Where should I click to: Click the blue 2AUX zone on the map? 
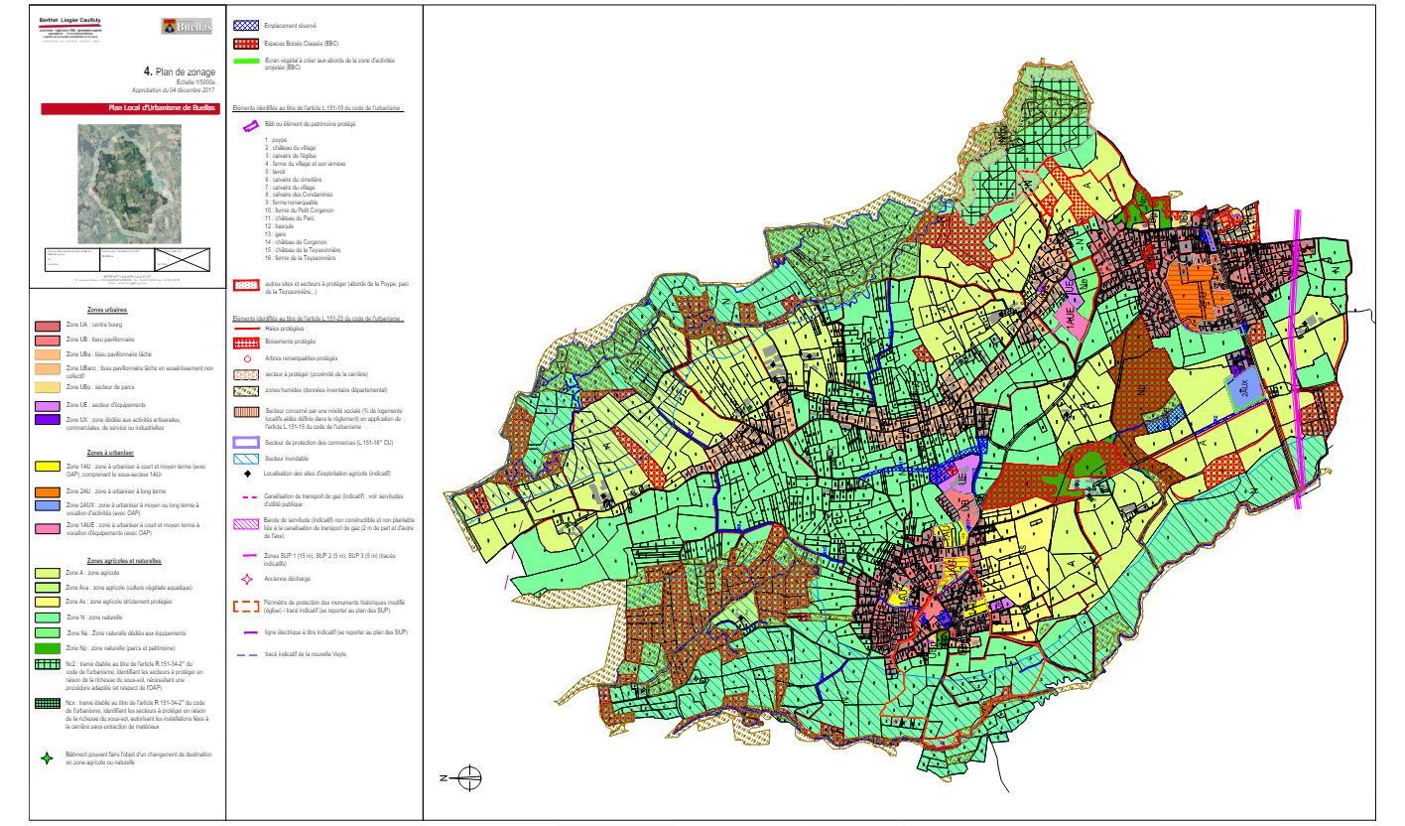coord(1243,389)
